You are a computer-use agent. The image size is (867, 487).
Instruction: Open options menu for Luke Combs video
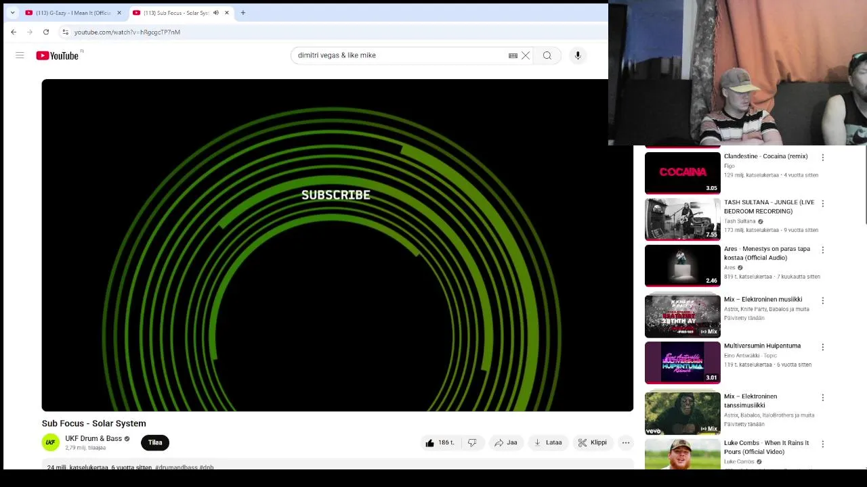point(823,444)
